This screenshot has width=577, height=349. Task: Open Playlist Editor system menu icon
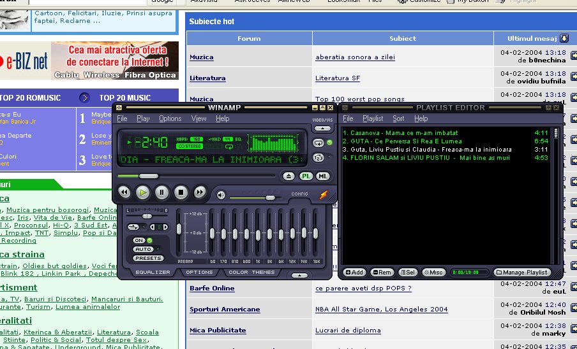point(345,108)
